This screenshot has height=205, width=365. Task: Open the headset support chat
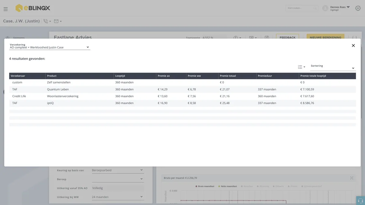click(360, 201)
